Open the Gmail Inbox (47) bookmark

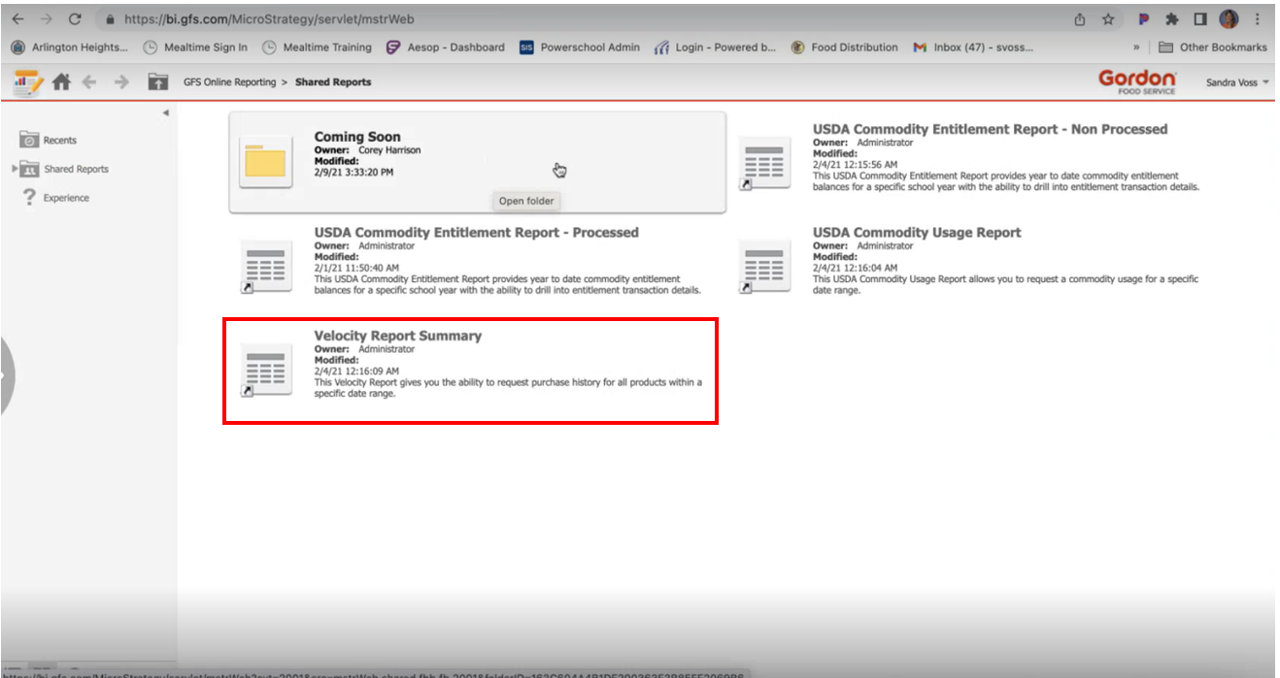click(x=973, y=47)
